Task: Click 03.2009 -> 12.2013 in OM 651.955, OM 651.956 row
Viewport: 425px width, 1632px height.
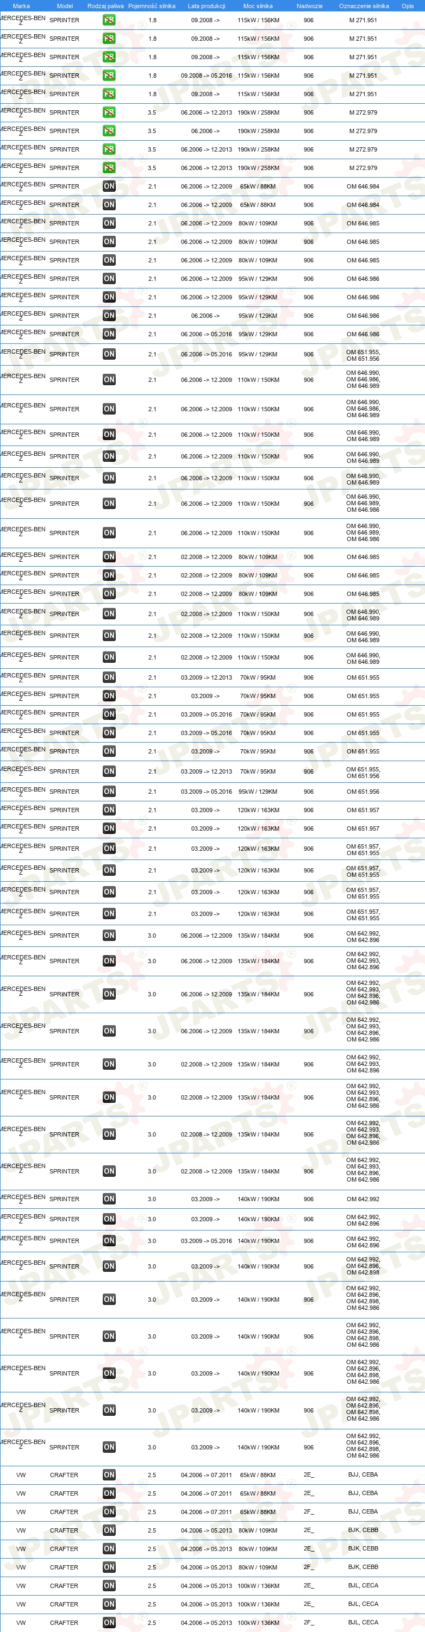Action: (207, 771)
